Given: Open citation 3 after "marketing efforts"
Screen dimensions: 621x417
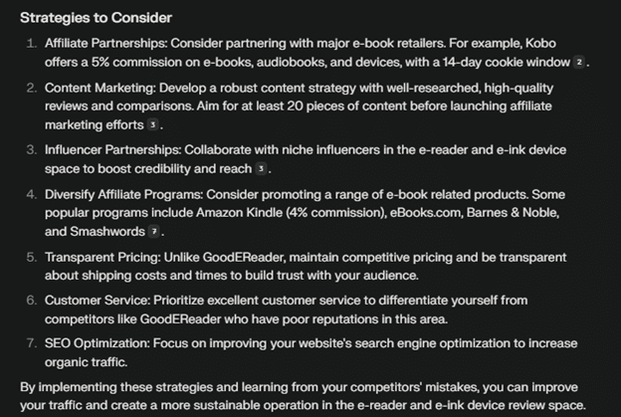Looking at the screenshot, I should coord(153,125).
